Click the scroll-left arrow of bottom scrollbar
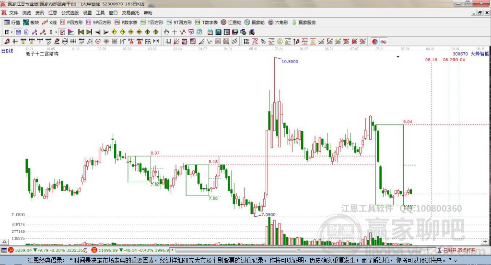The width and height of the screenshot is (491, 265). point(173,250)
